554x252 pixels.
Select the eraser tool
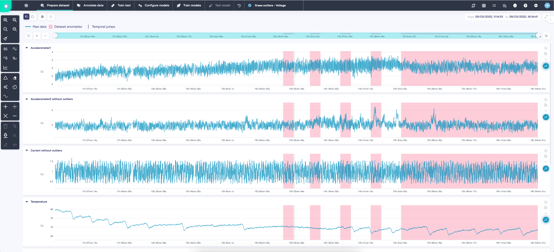point(15,78)
